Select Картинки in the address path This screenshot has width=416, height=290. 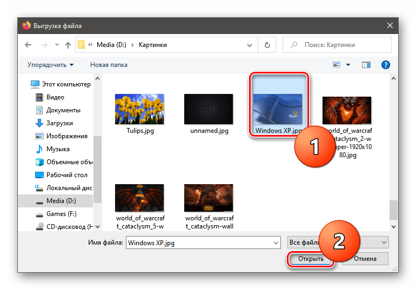[153, 45]
